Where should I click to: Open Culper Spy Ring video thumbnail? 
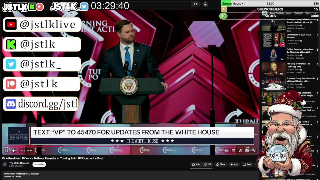(x=273, y=69)
